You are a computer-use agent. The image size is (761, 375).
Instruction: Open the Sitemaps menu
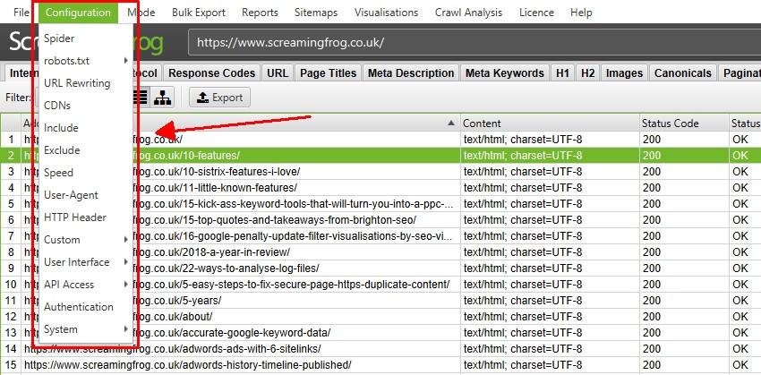click(316, 13)
